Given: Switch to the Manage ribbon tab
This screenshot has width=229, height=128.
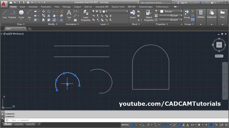Looking at the screenshot, I should coord(67,7).
